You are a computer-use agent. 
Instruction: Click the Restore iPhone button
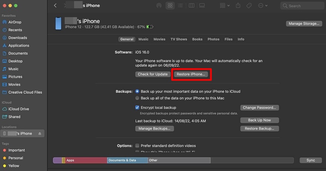(191, 74)
